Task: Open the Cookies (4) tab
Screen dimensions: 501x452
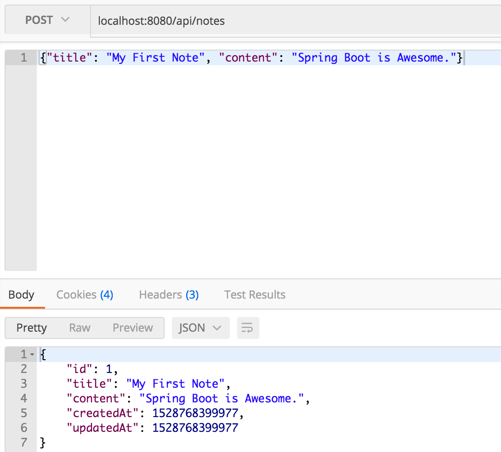Action: 85,294
